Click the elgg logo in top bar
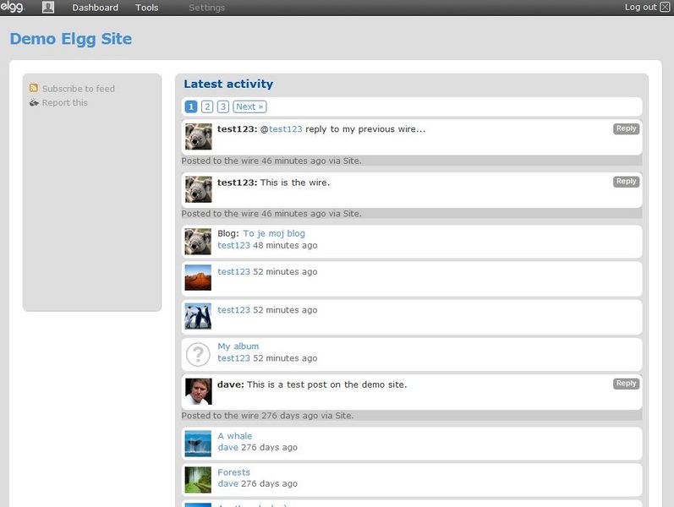The width and height of the screenshot is (674, 507). pyautogui.click(x=13, y=7)
